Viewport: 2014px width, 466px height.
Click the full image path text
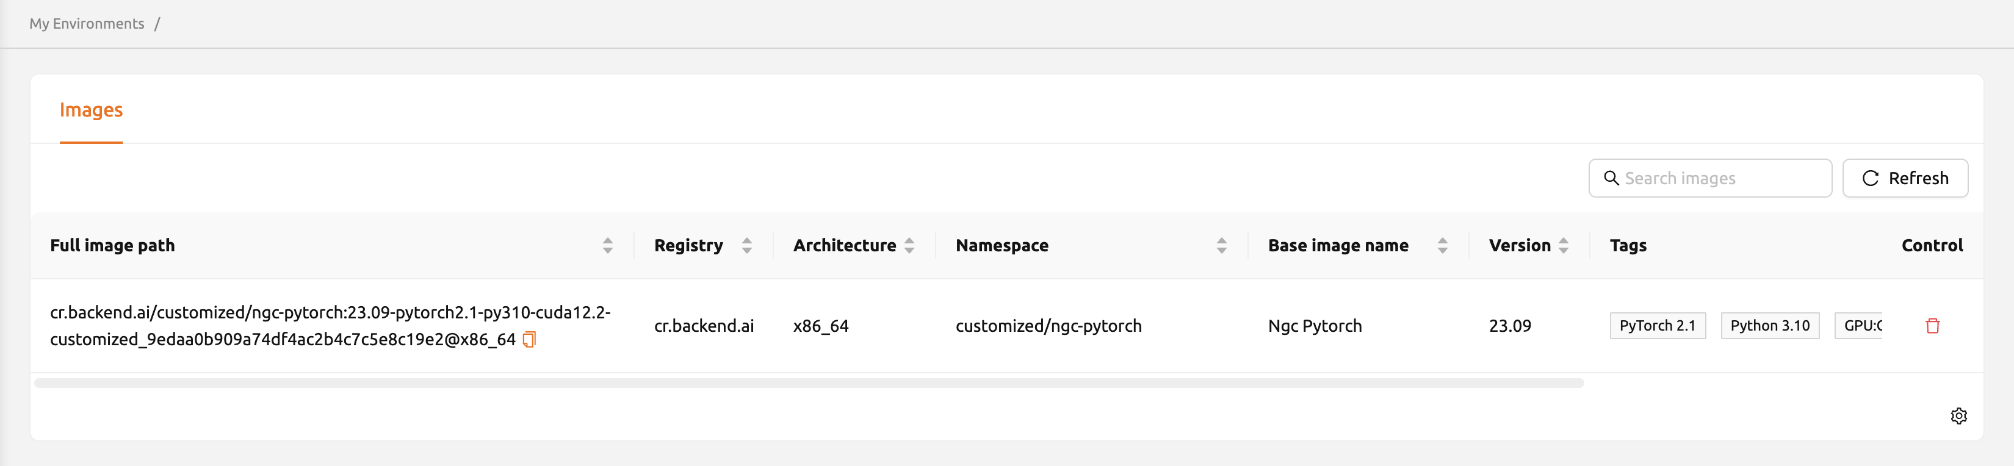pos(330,325)
